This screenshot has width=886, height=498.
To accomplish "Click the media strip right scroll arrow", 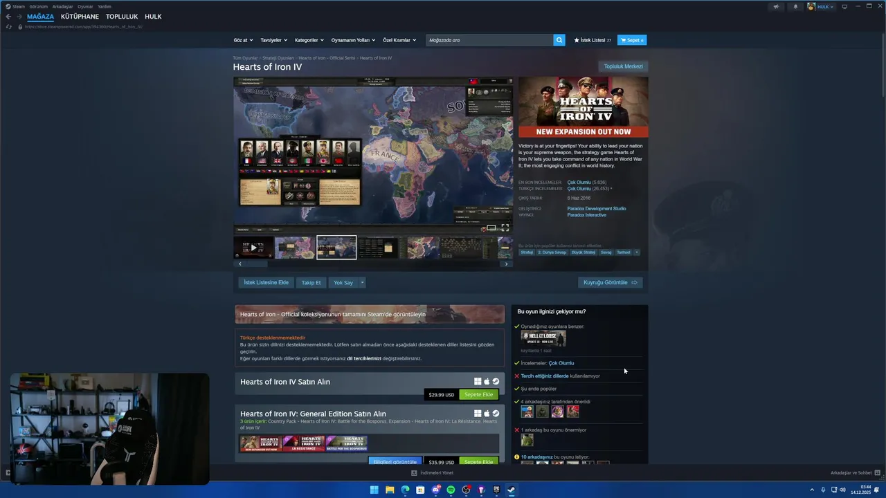I will coord(506,264).
